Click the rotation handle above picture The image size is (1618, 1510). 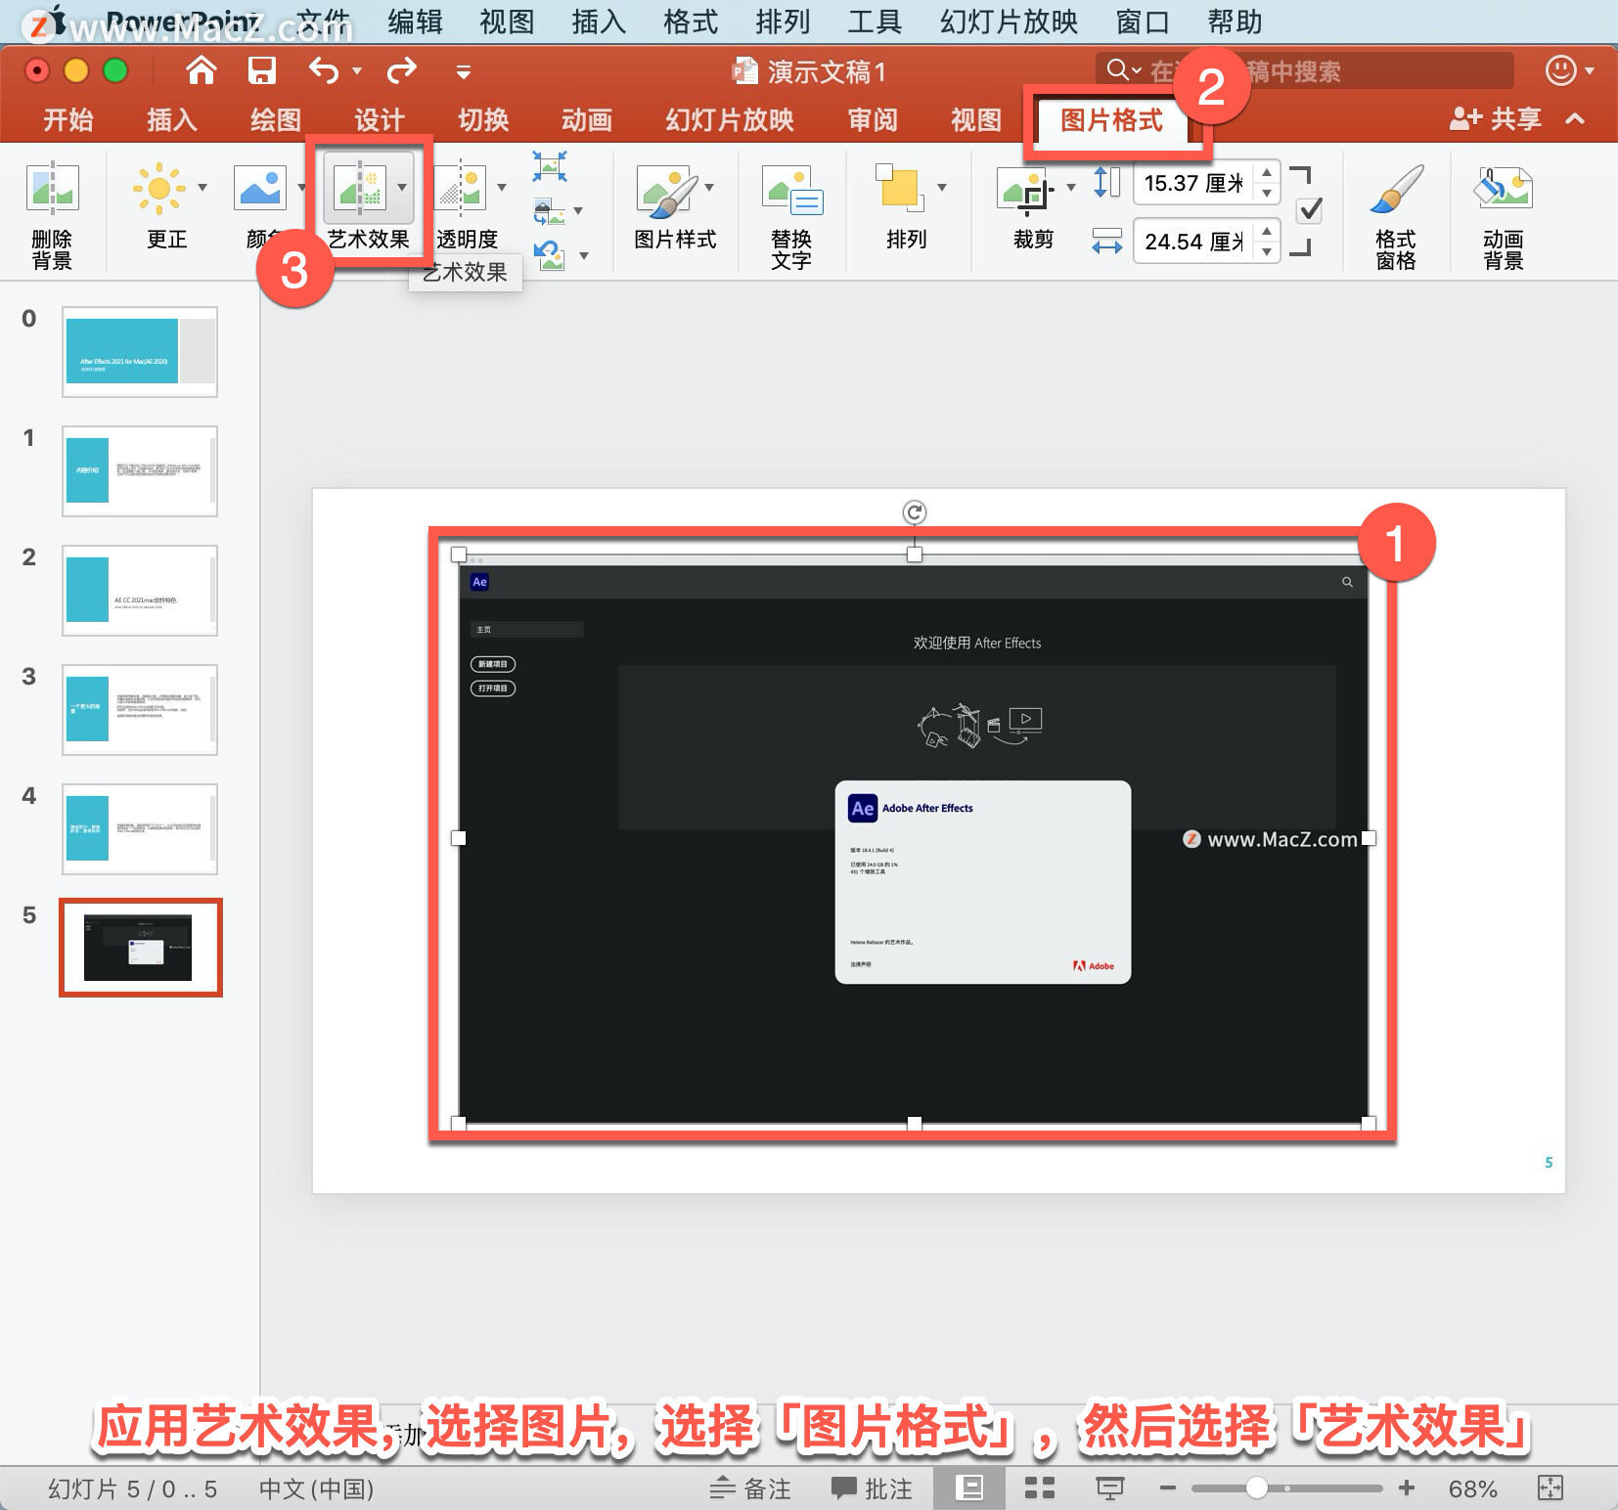(x=914, y=511)
